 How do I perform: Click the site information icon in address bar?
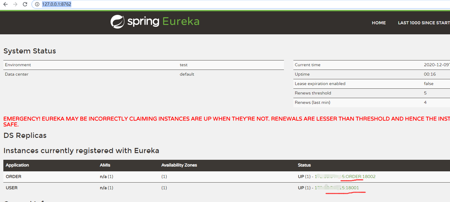(x=37, y=5)
